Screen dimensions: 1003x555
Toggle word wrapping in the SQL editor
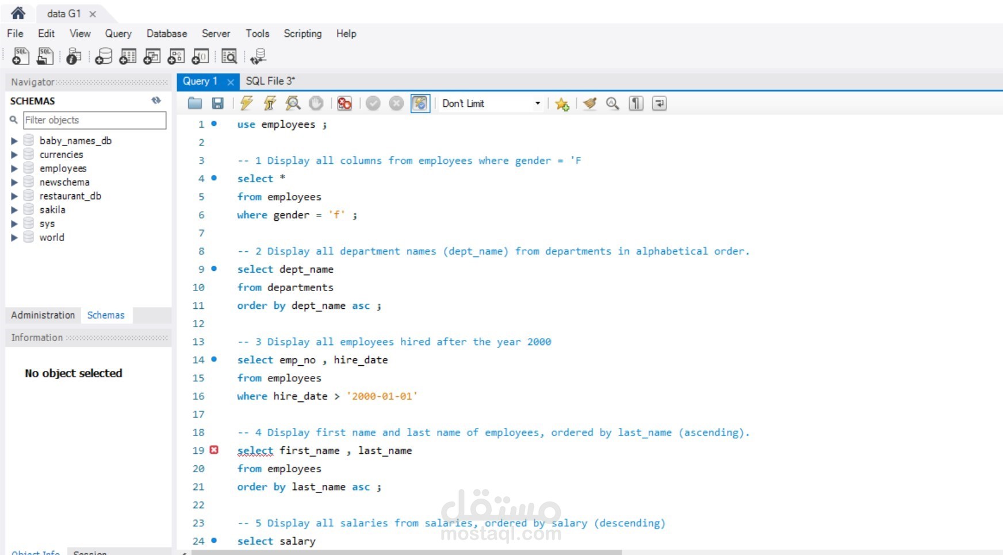pyautogui.click(x=659, y=104)
